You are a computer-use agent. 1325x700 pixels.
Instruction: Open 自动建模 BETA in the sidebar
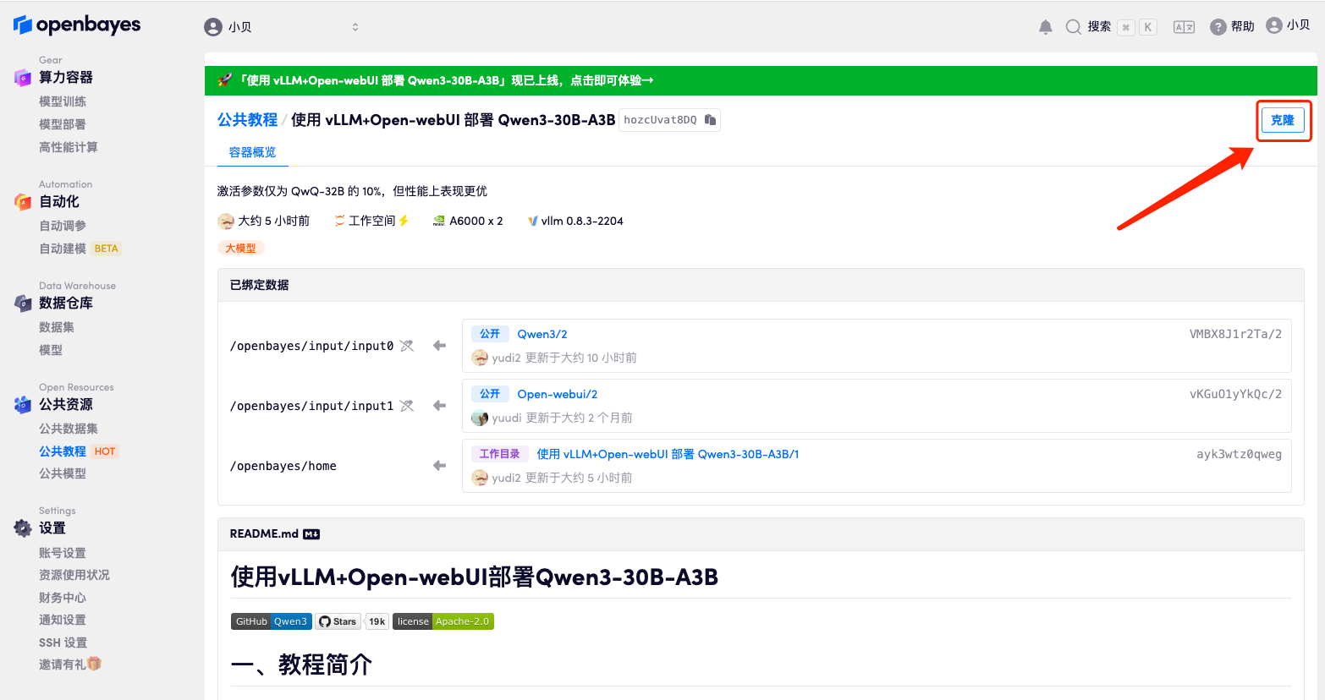[x=80, y=249]
